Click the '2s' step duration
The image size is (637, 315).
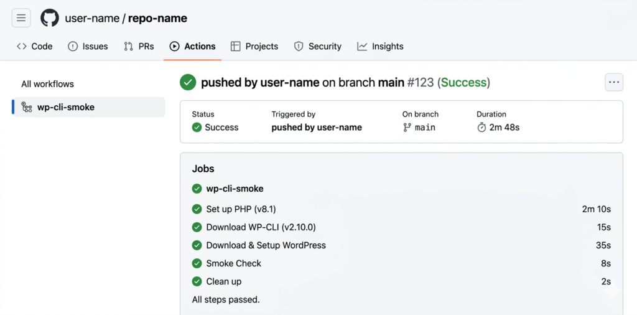[x=606, y=281]
